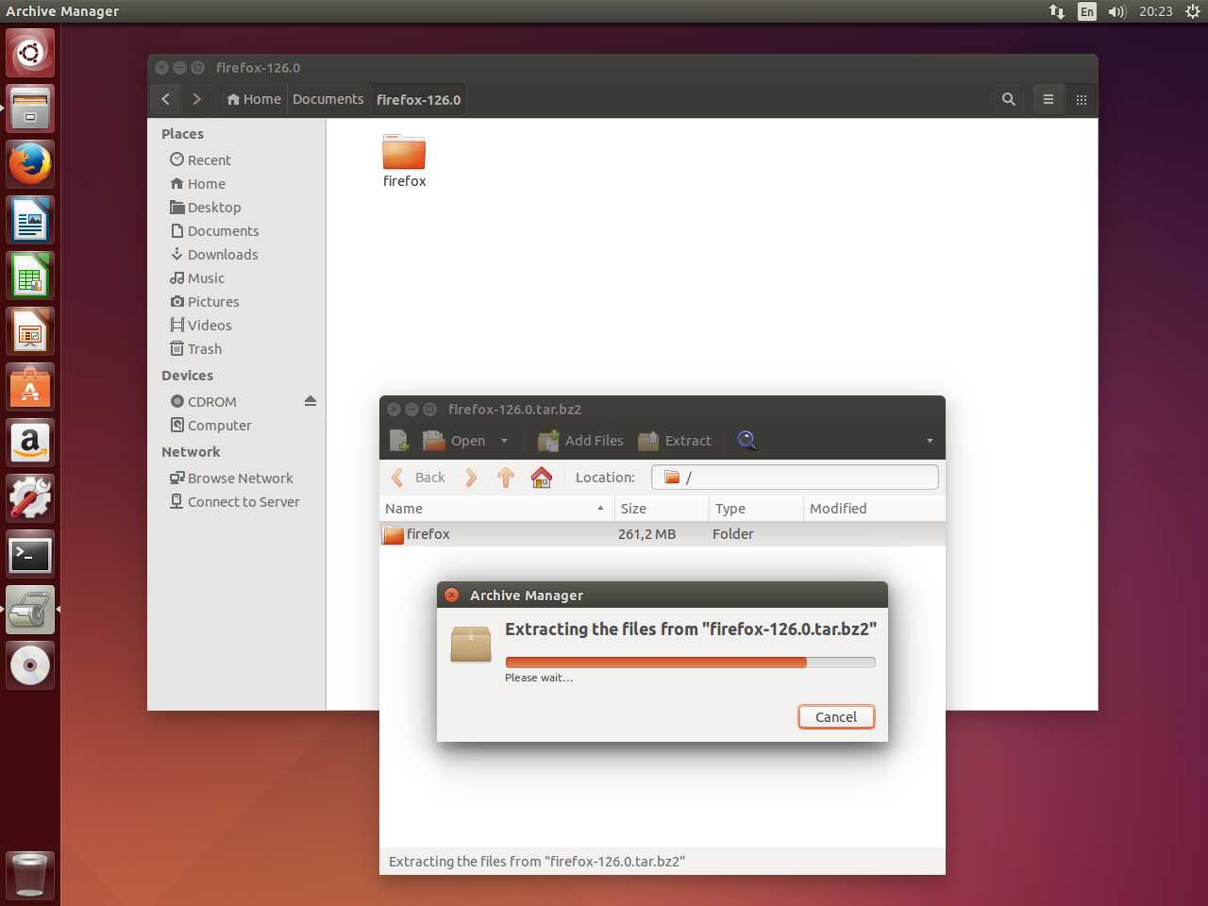This screenshot has width=1208, height=906.
Task: Click the archive Location path field
Action: [795, 478]
